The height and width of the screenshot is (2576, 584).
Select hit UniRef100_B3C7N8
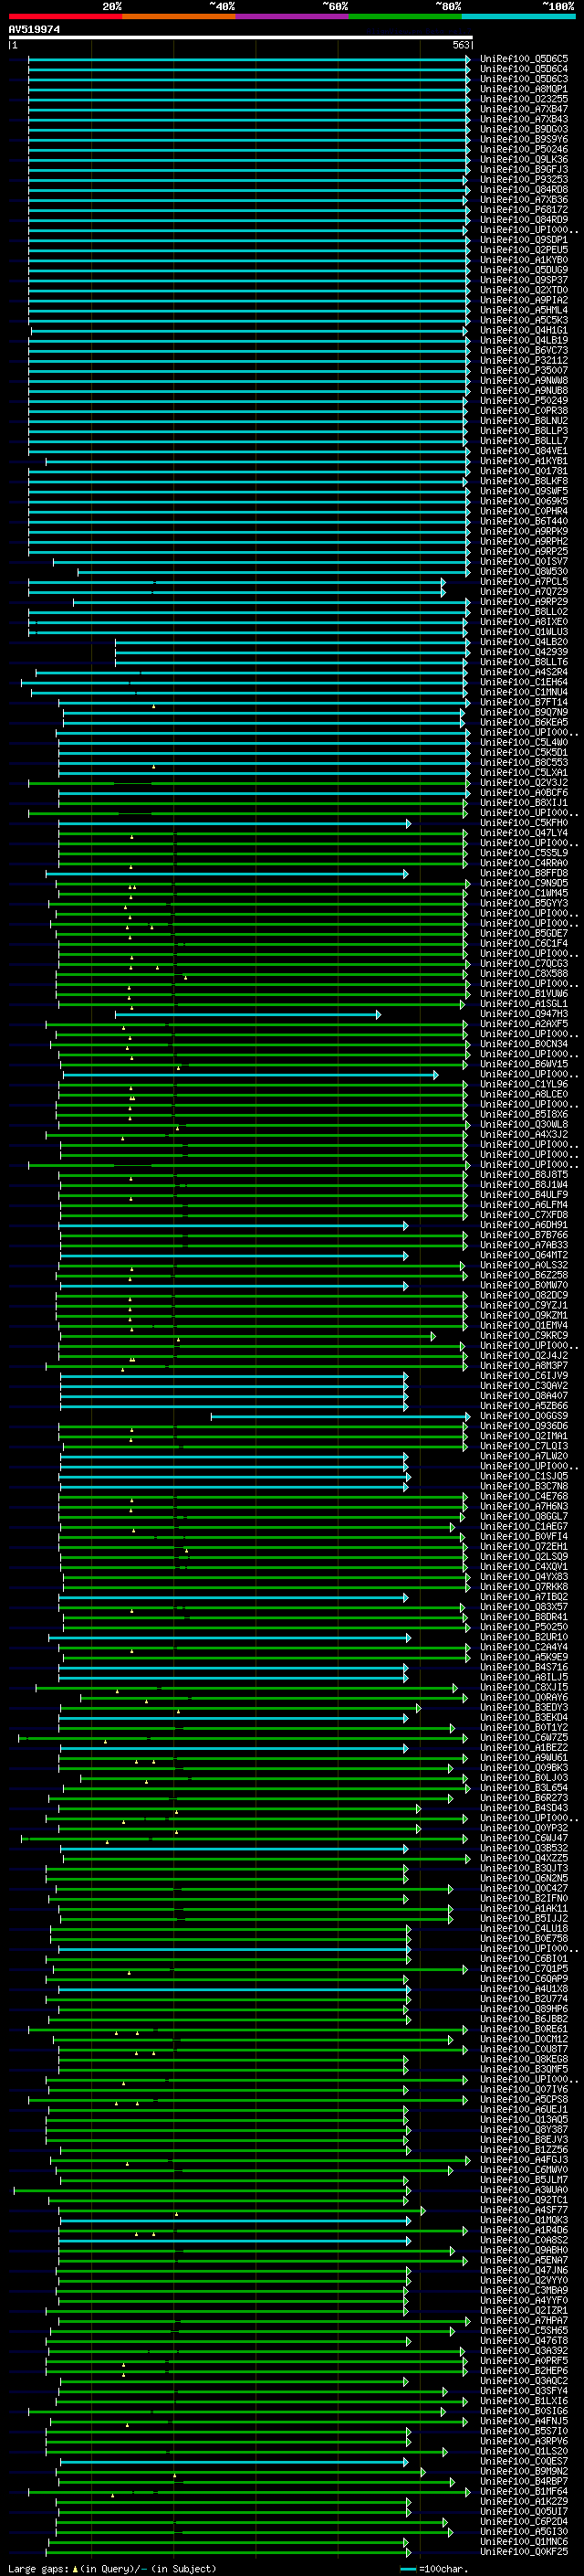(524, 1486)
